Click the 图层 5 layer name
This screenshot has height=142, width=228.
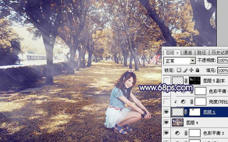pyautogui.click(x=209, y=112)
